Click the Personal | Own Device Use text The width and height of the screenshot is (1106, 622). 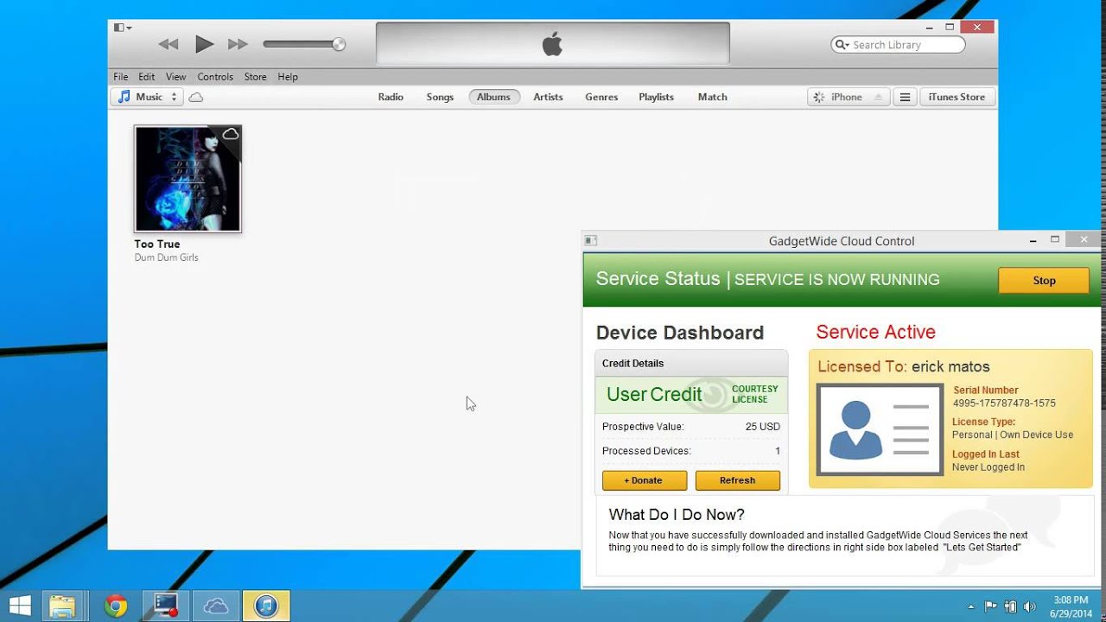tap(1013, 435)
